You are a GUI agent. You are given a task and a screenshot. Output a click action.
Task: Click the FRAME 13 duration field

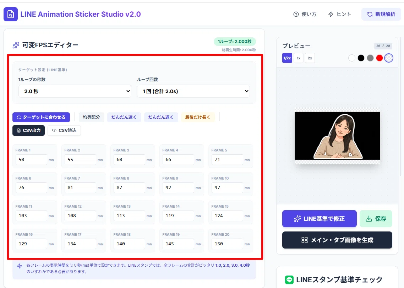129,216
